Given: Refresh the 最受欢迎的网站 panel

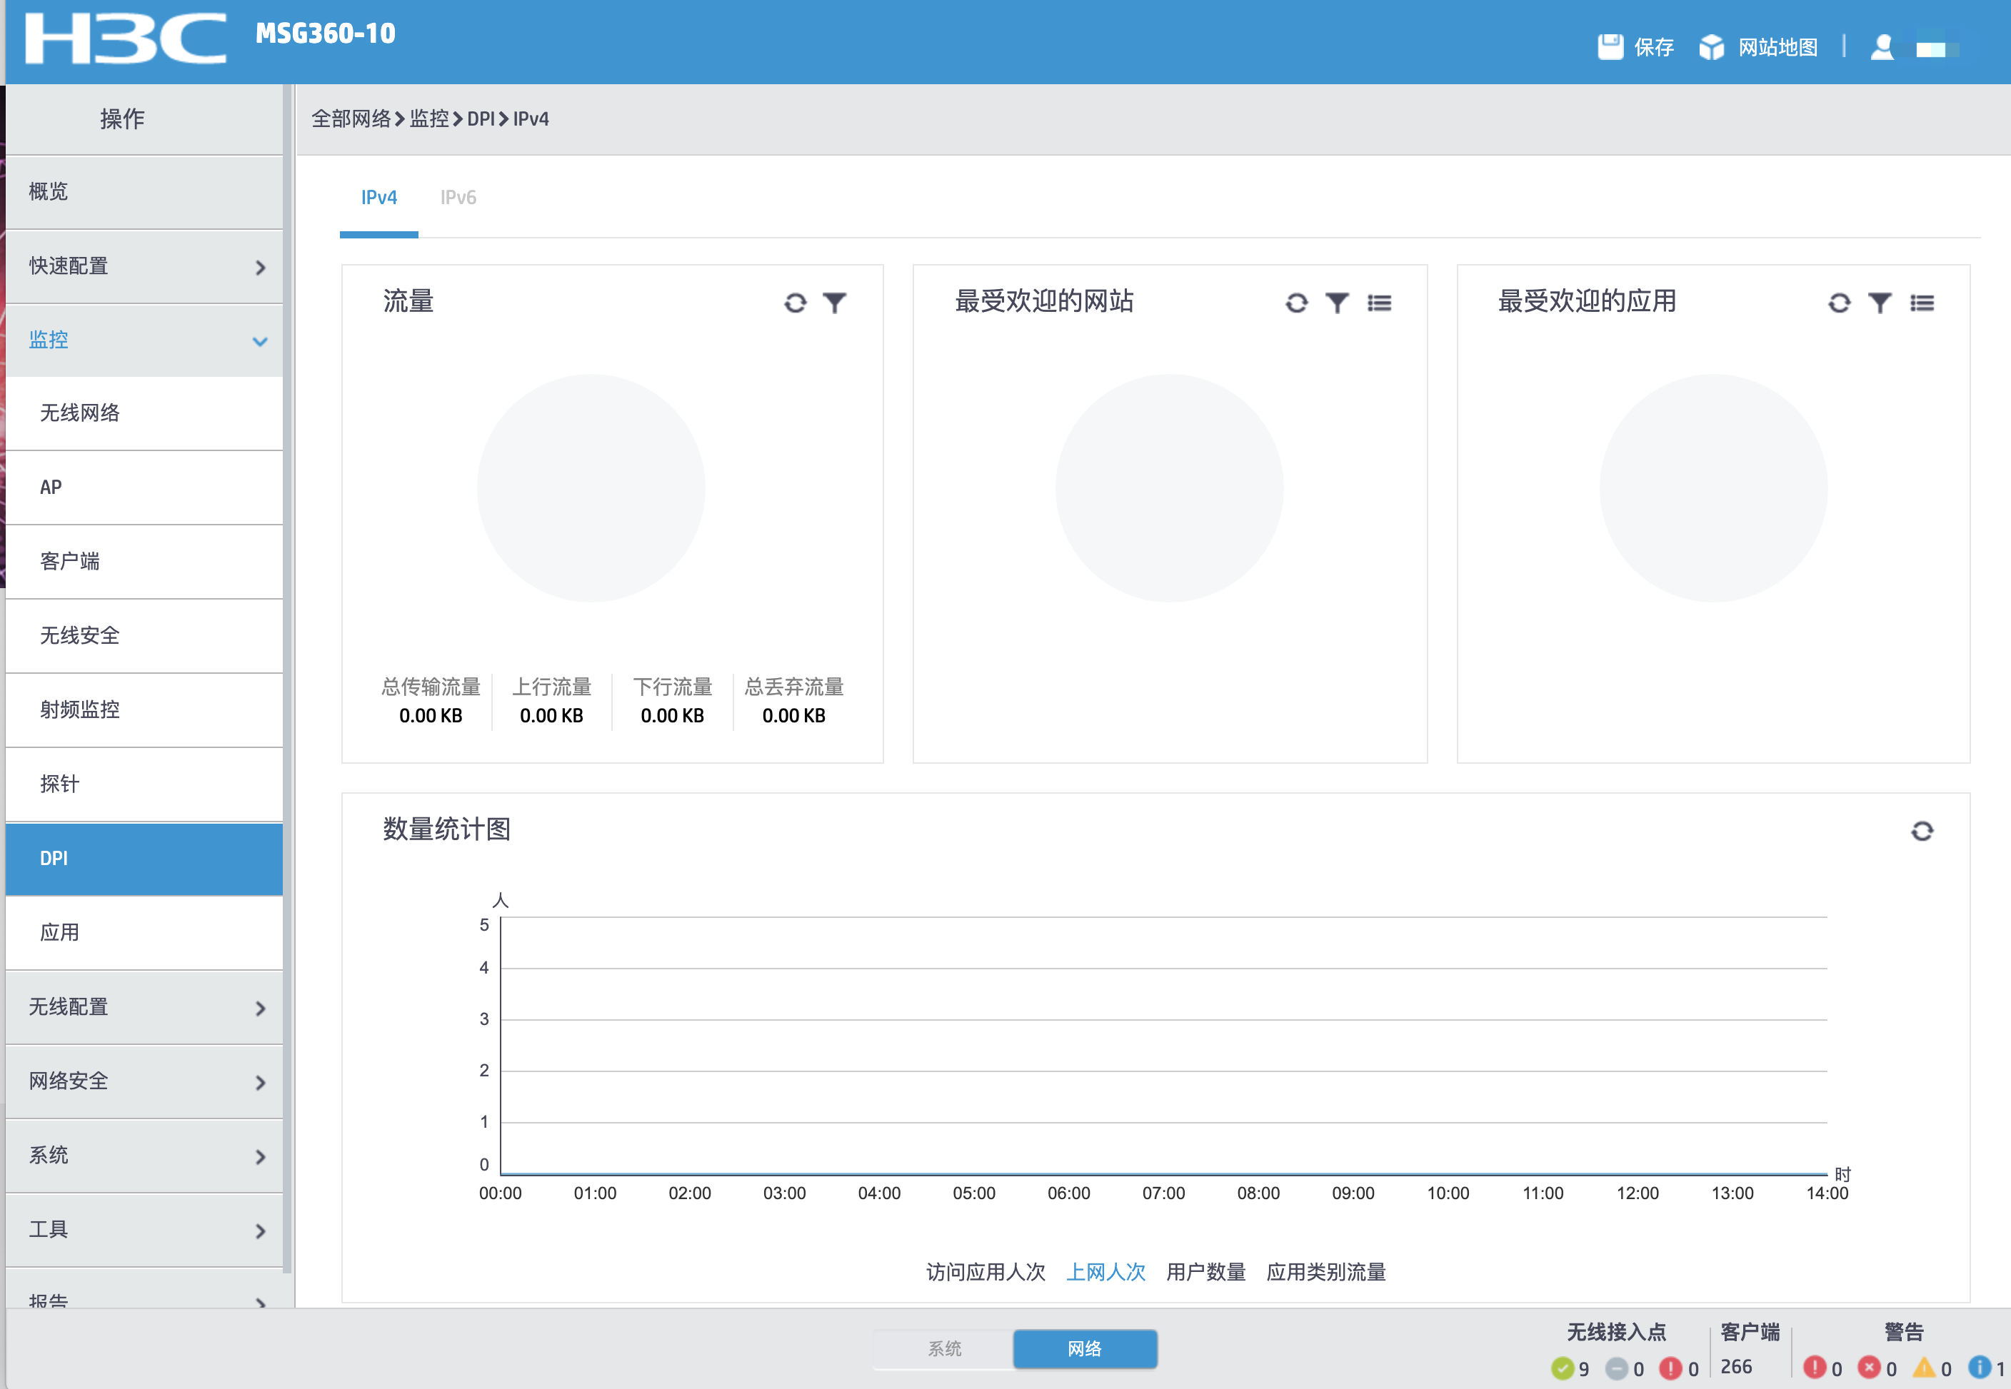Looking at the screenshot, I should pyautogui.click(x=1296, y=303).
